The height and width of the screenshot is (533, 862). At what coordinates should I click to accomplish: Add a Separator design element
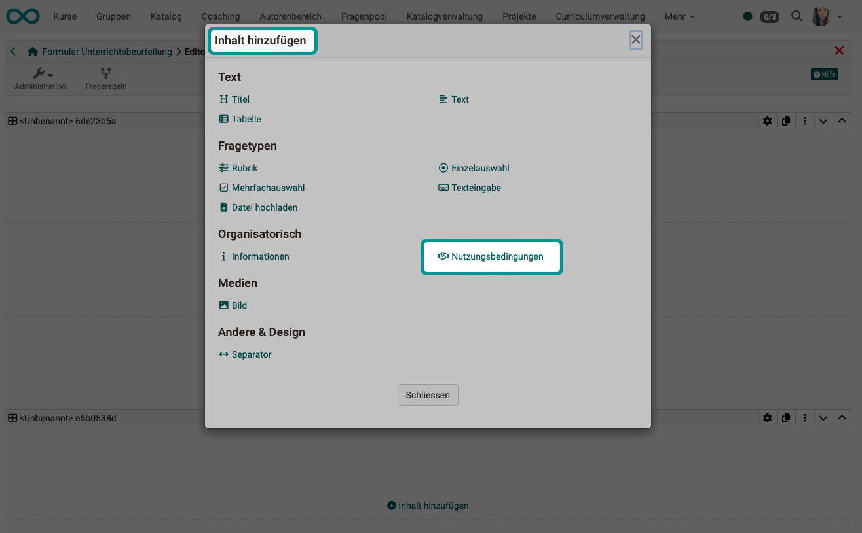[245, 354]
